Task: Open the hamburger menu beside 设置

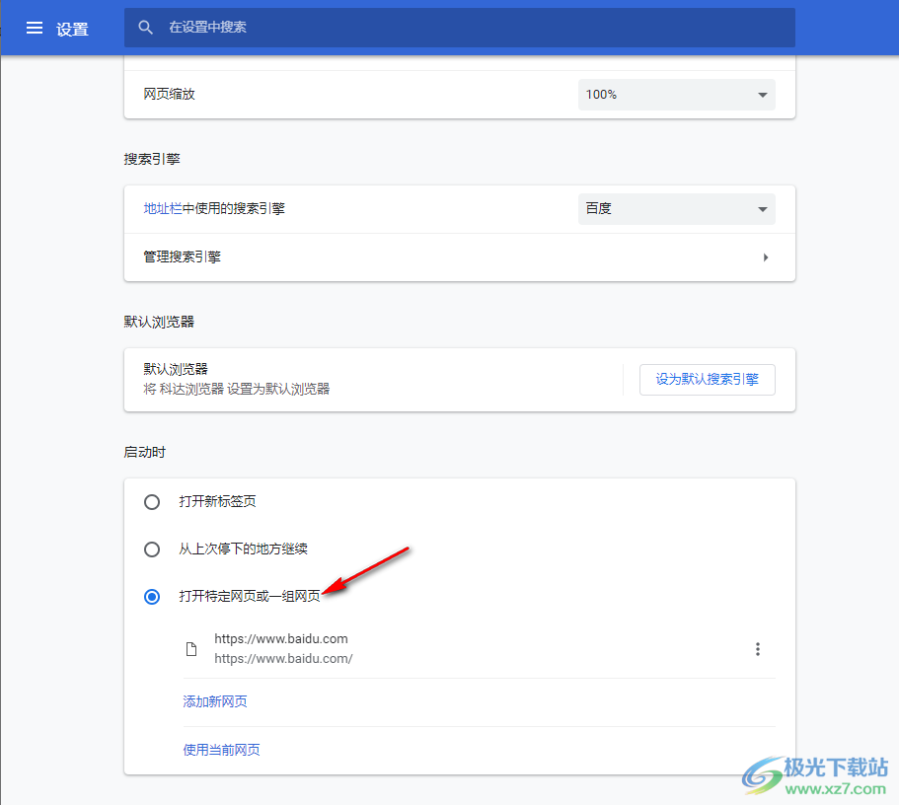Action: [x=35, y=28]
